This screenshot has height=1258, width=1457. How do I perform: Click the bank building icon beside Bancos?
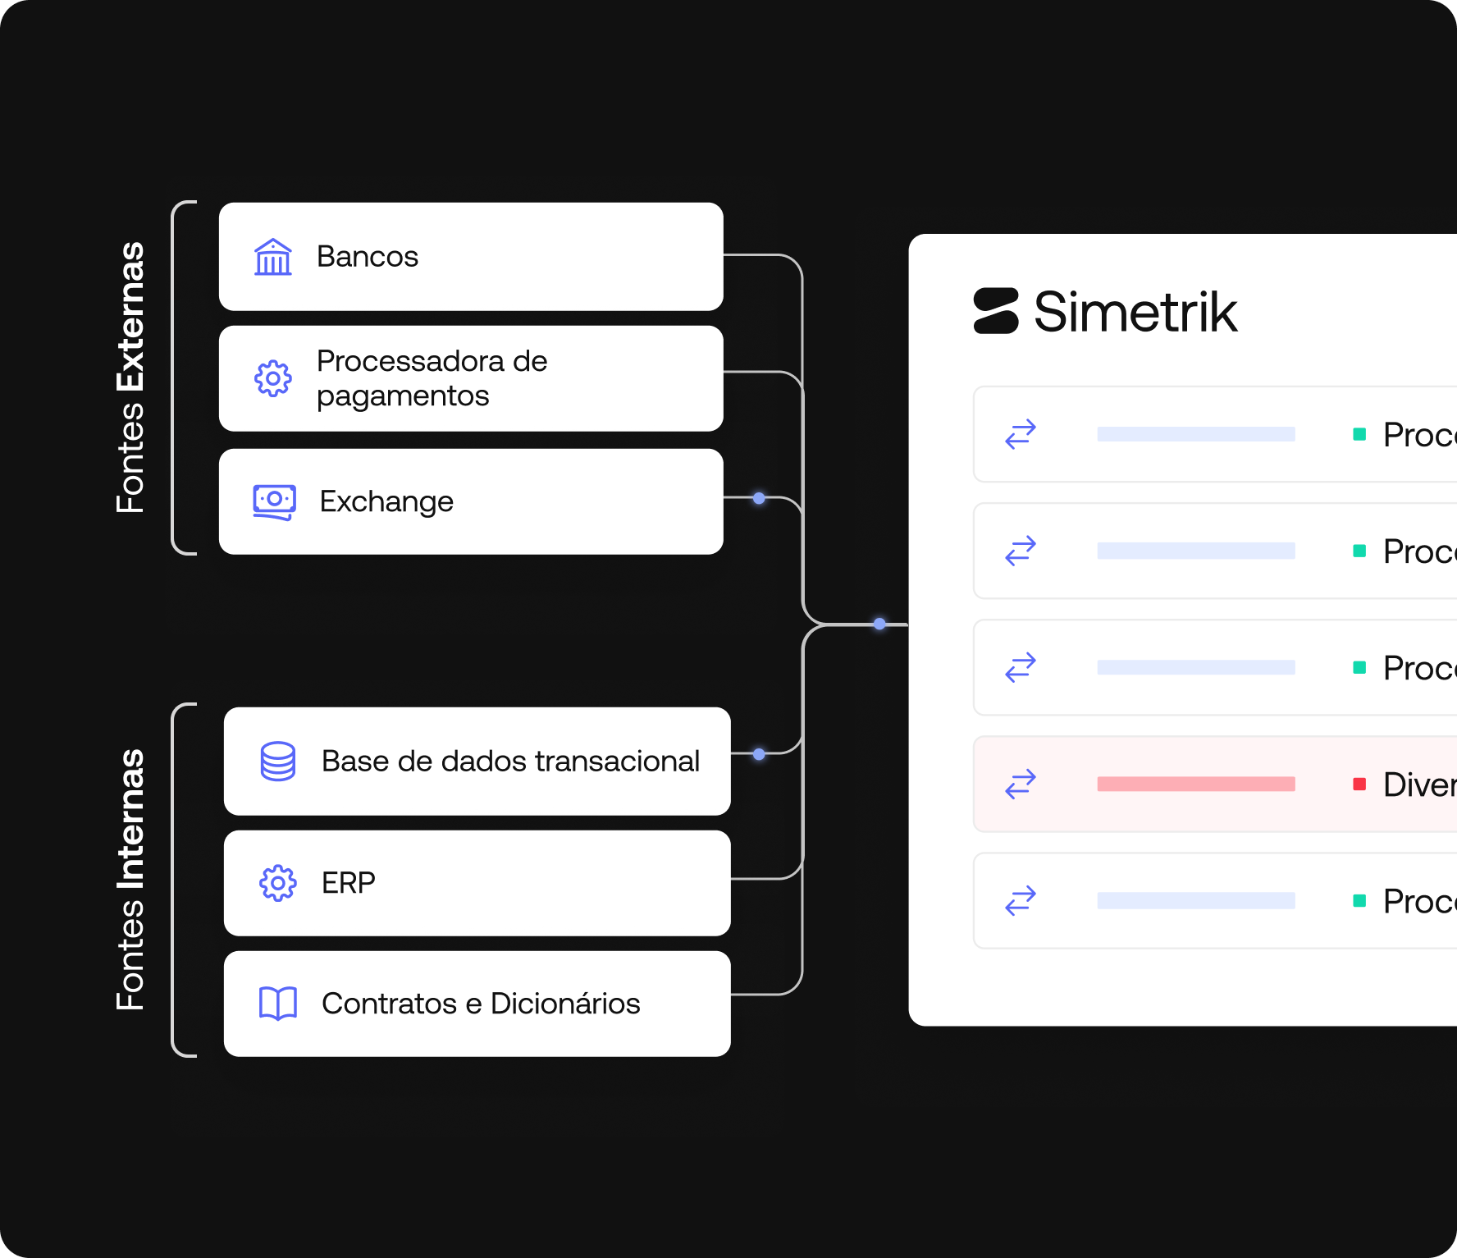tap(273, 257)
